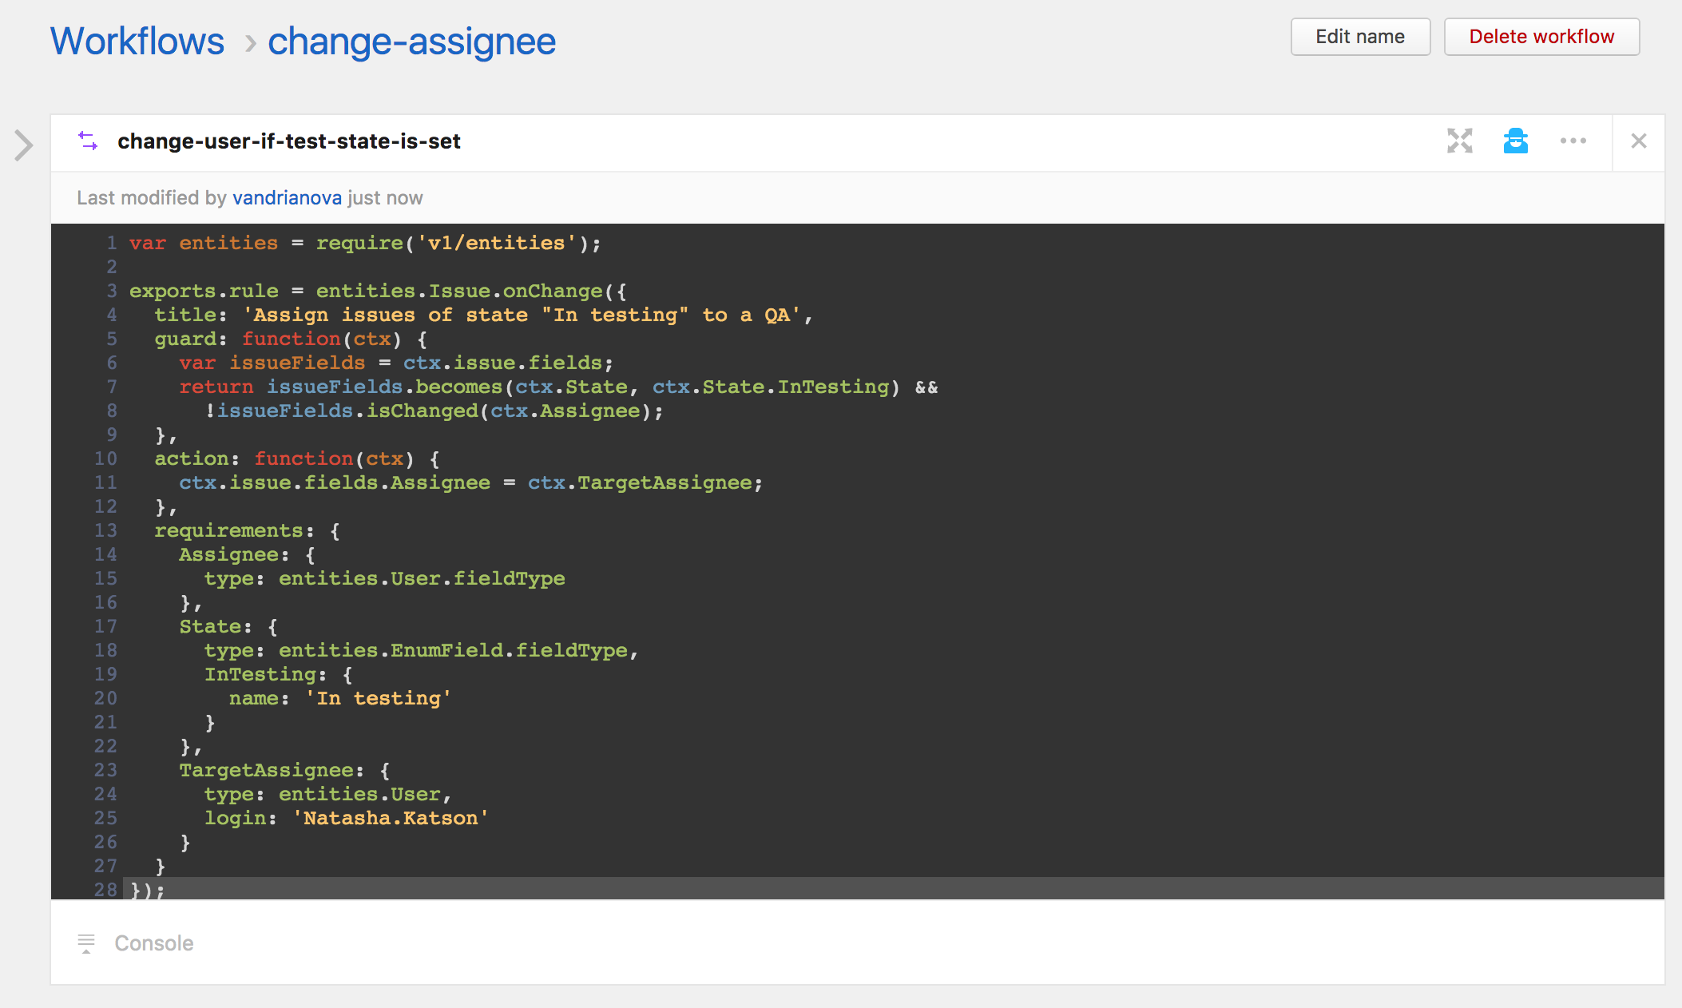Click '!issueFields.isChanged' on line 8

pyautogui.click(x=341, y=411)
